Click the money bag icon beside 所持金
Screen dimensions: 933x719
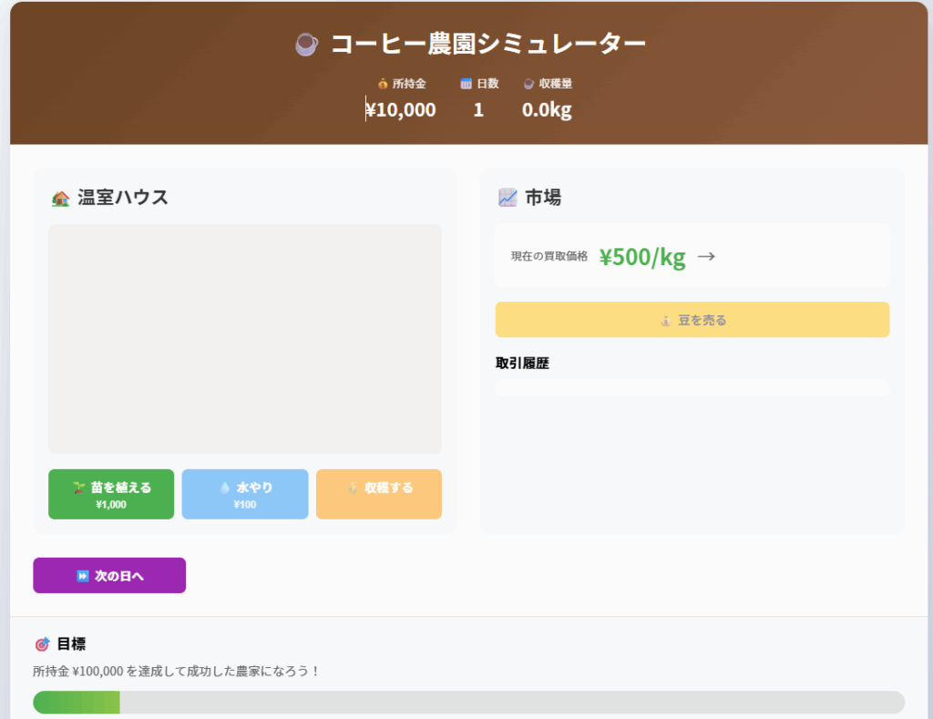coord(383,84)
